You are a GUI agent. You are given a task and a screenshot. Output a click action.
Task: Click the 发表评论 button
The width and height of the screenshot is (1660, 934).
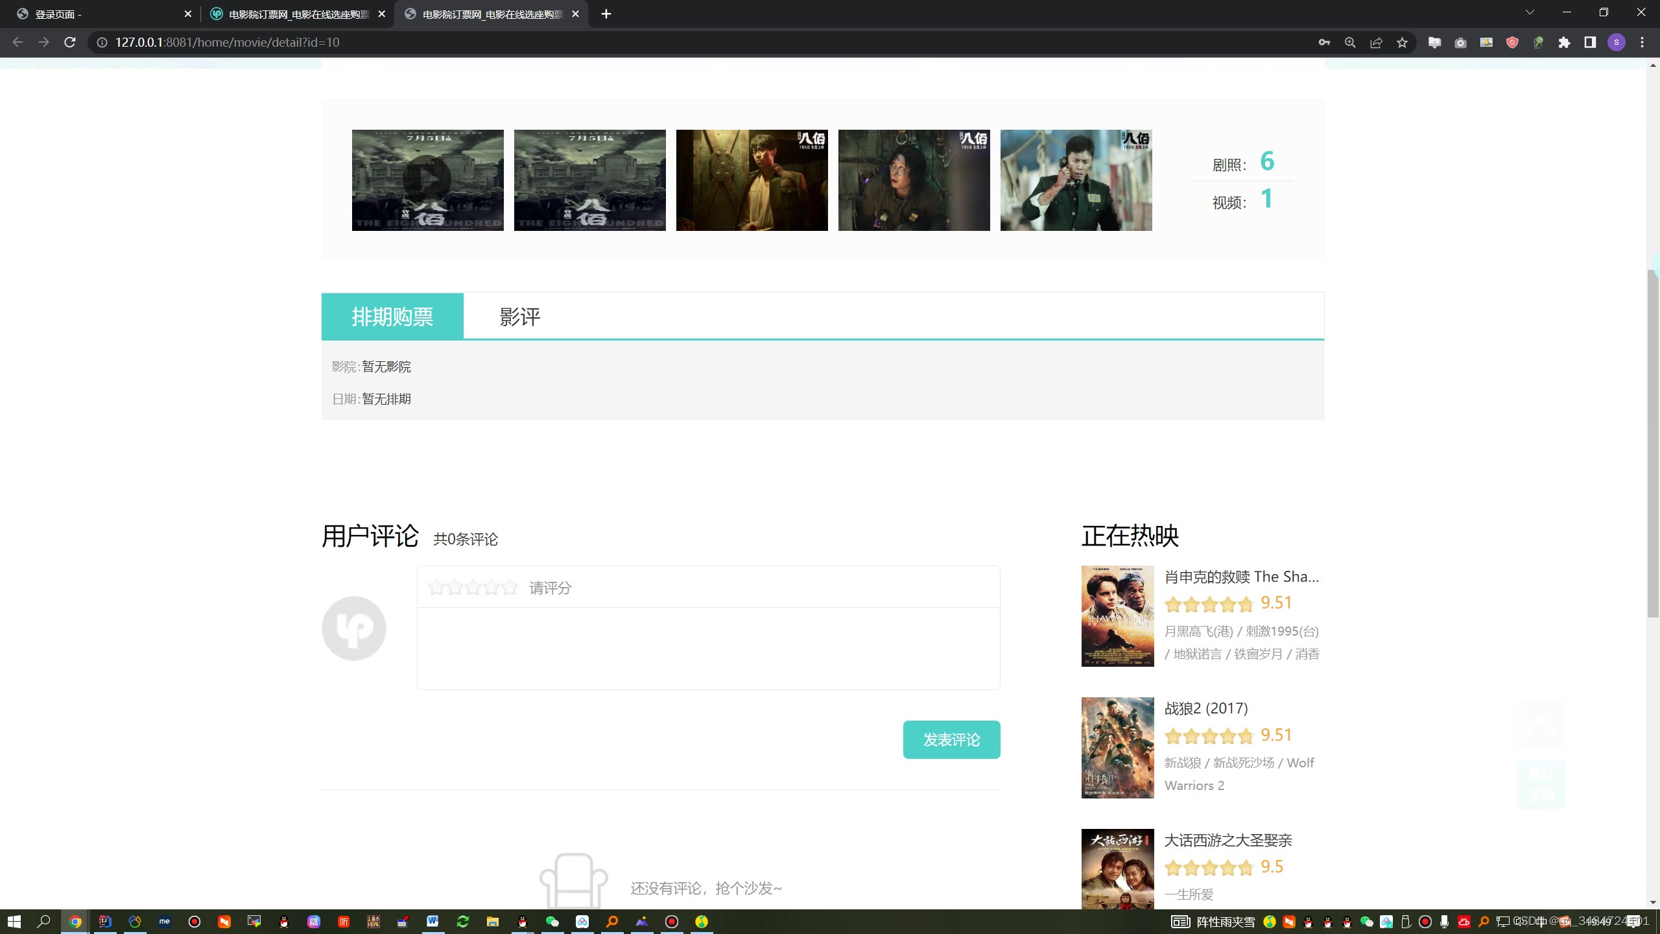951,739
